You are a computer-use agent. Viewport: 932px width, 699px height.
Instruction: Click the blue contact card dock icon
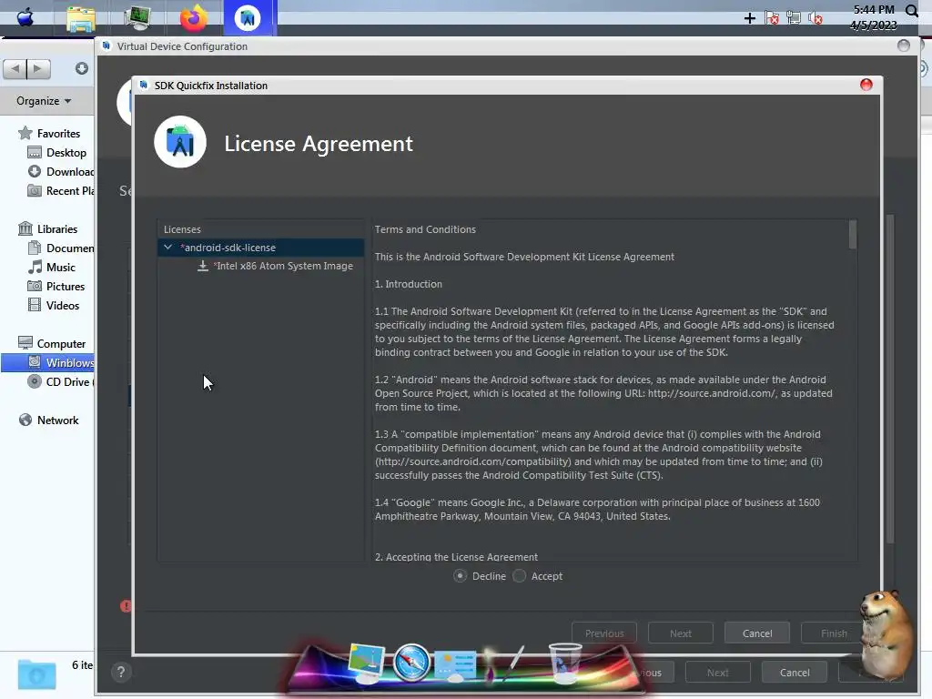click(x=455, y=664)
